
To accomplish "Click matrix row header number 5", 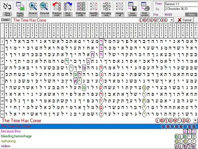I will pyautogui.click(x=2, y=68).
